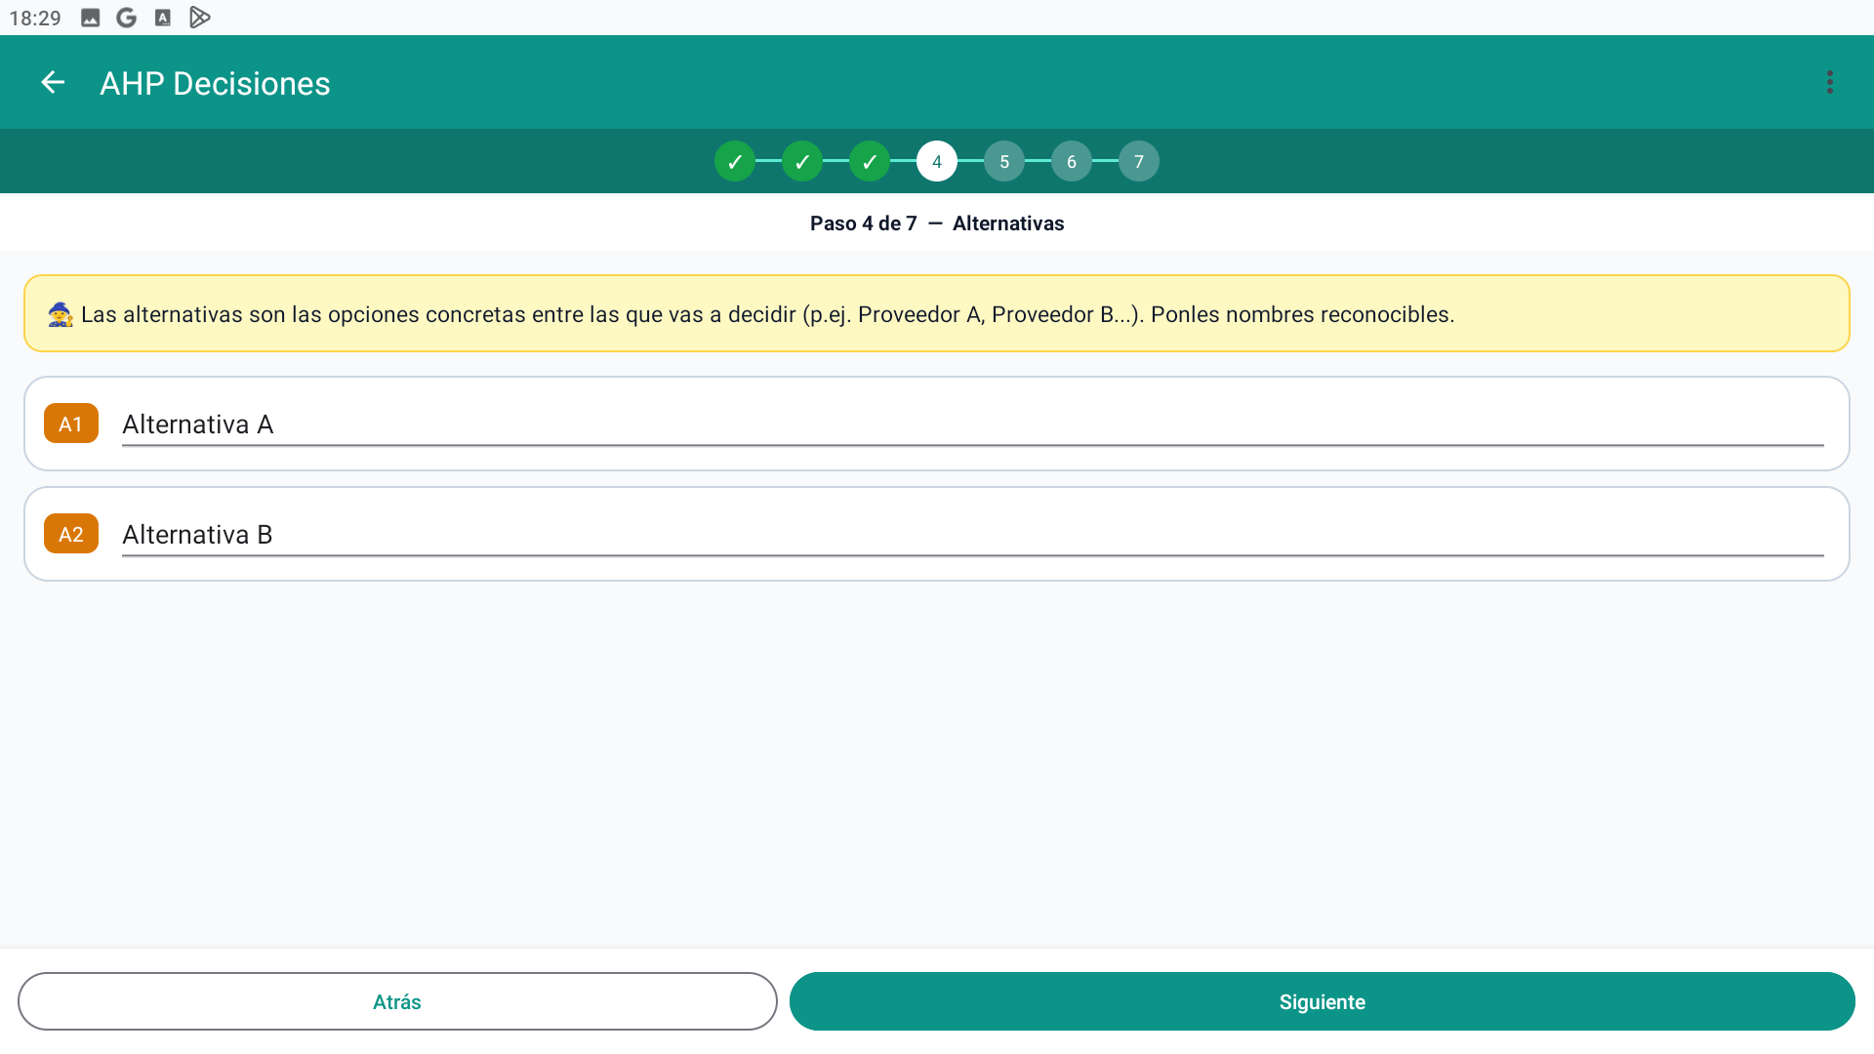Go to completed step one checkmark
Screen dimensions: 1874x1054
[735, 161]
